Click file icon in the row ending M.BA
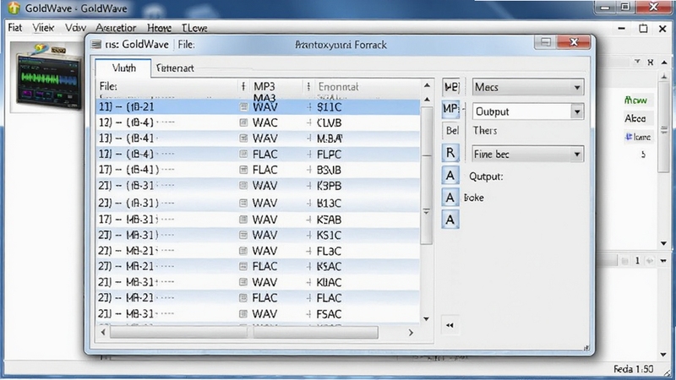The image size is (676, 380). tap(243, 138)
